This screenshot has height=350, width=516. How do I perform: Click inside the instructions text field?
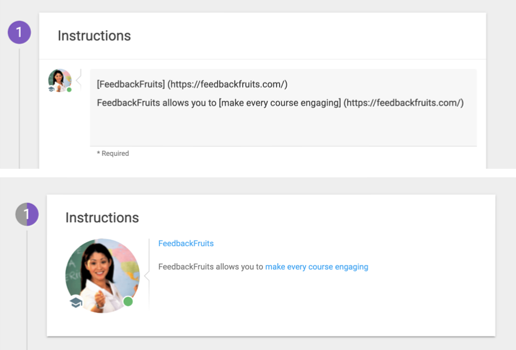point(283,108)
